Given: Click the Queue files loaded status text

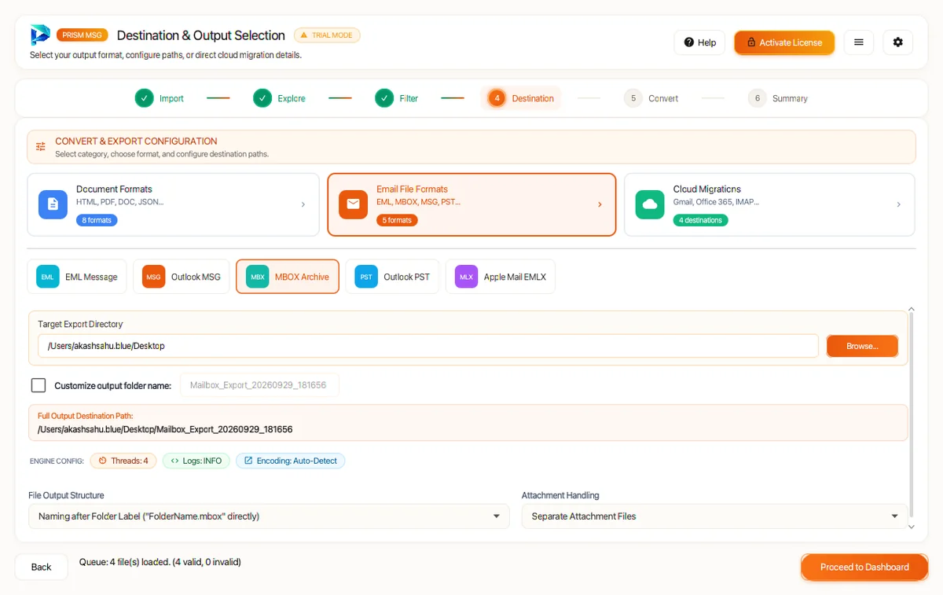Looking at the screenshot, I should 160,562.
